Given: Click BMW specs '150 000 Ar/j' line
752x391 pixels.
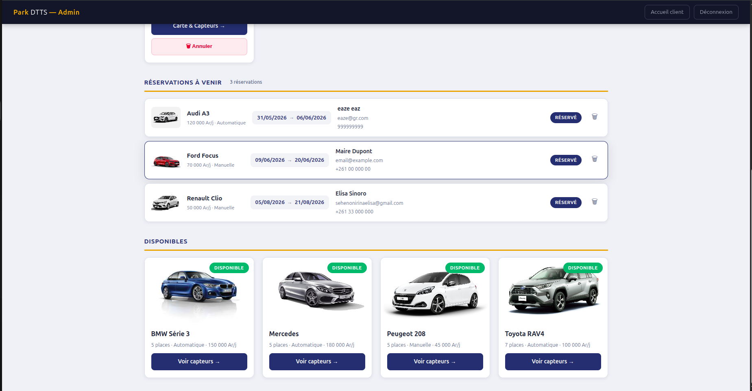Looking at the screenshot, I should (x=194, y=345).
